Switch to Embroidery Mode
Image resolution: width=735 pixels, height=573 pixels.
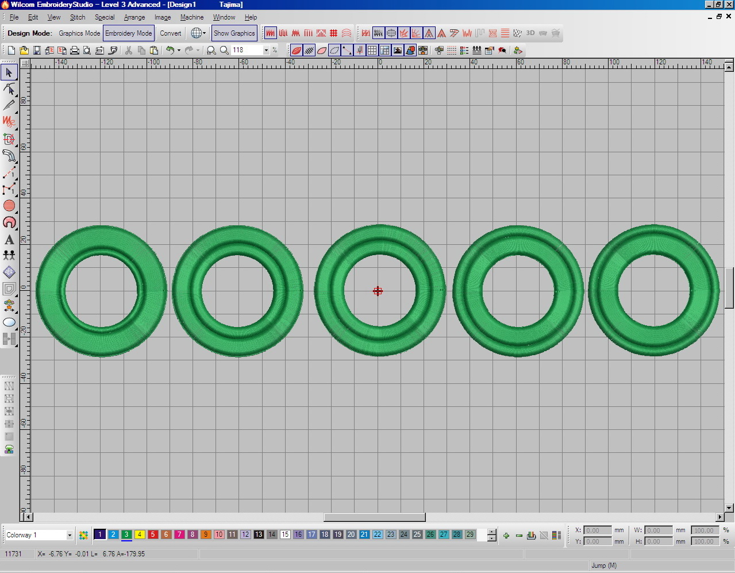tap(129, 33)
